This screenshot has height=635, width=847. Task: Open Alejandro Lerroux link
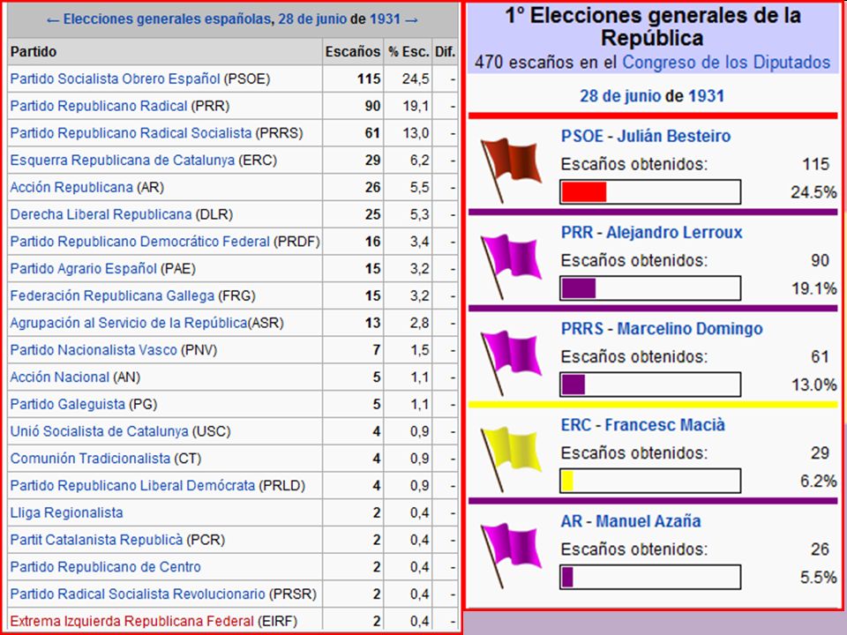(x=674, y=233)
